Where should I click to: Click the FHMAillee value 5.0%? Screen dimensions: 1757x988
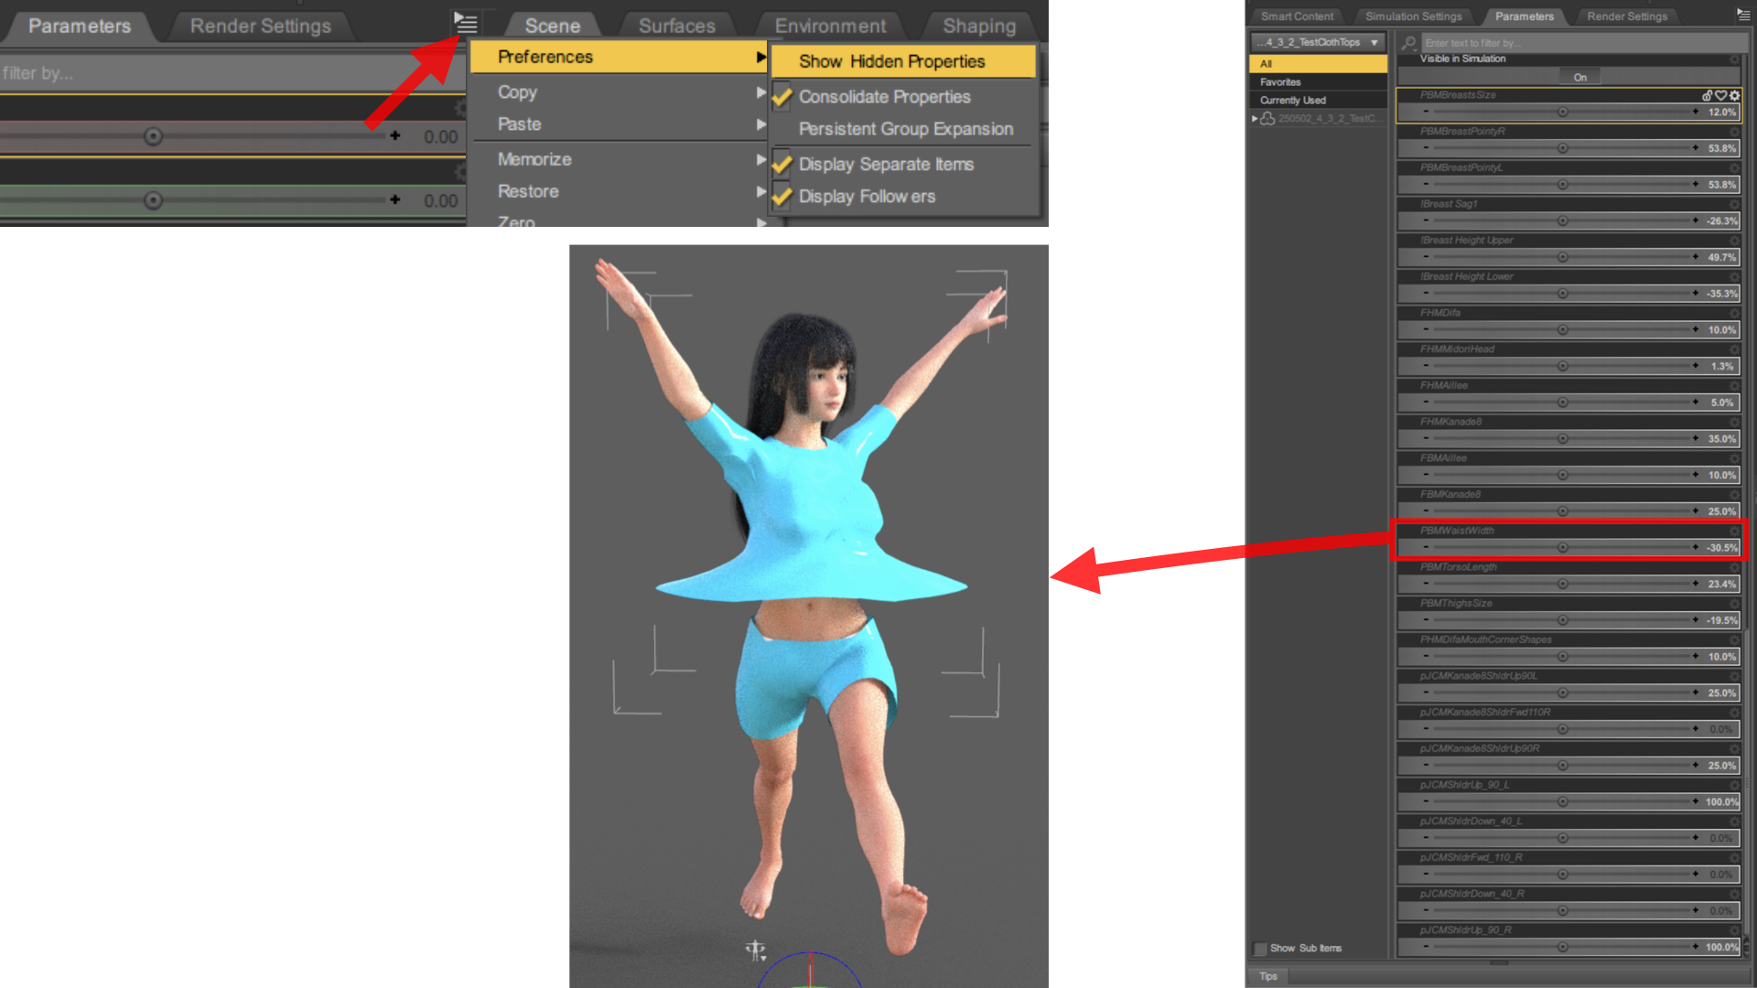1721,403
